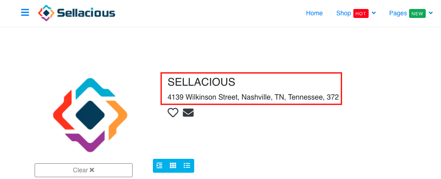Switch to the grid view icon
441x179 pixels.
coord(173,166)
